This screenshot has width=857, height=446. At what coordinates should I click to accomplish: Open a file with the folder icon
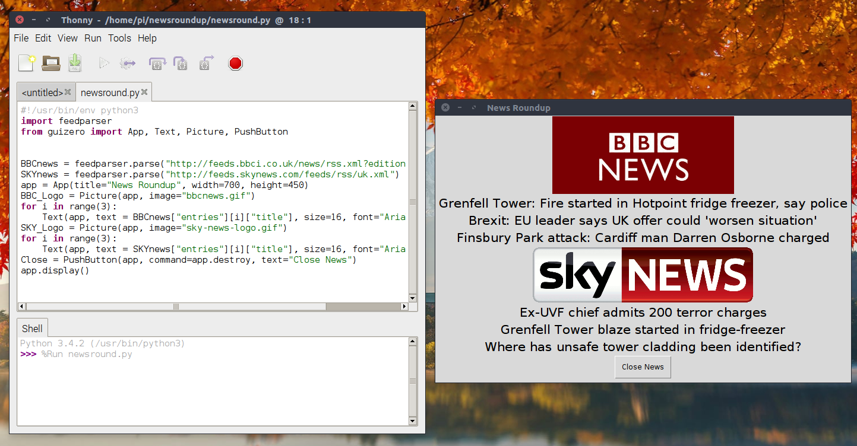pyautogui.click(x=51, y=63)
